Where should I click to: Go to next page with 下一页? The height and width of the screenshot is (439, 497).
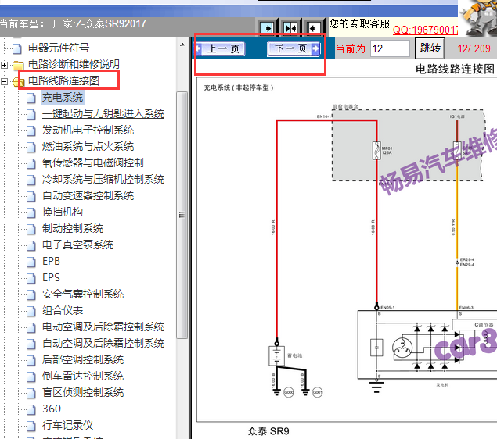coord(294,48)
